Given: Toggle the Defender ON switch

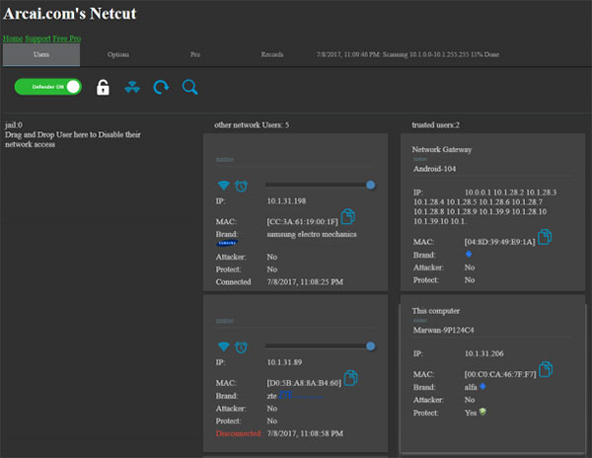Looking at the screenshot, I should [x=48, y=87].
